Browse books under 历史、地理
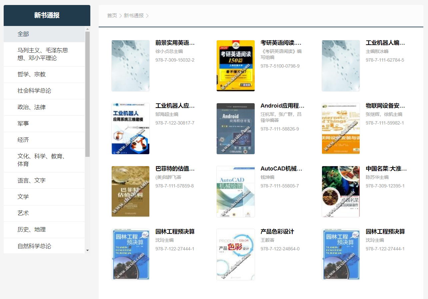428x299 pixels. tap(32, 229)
